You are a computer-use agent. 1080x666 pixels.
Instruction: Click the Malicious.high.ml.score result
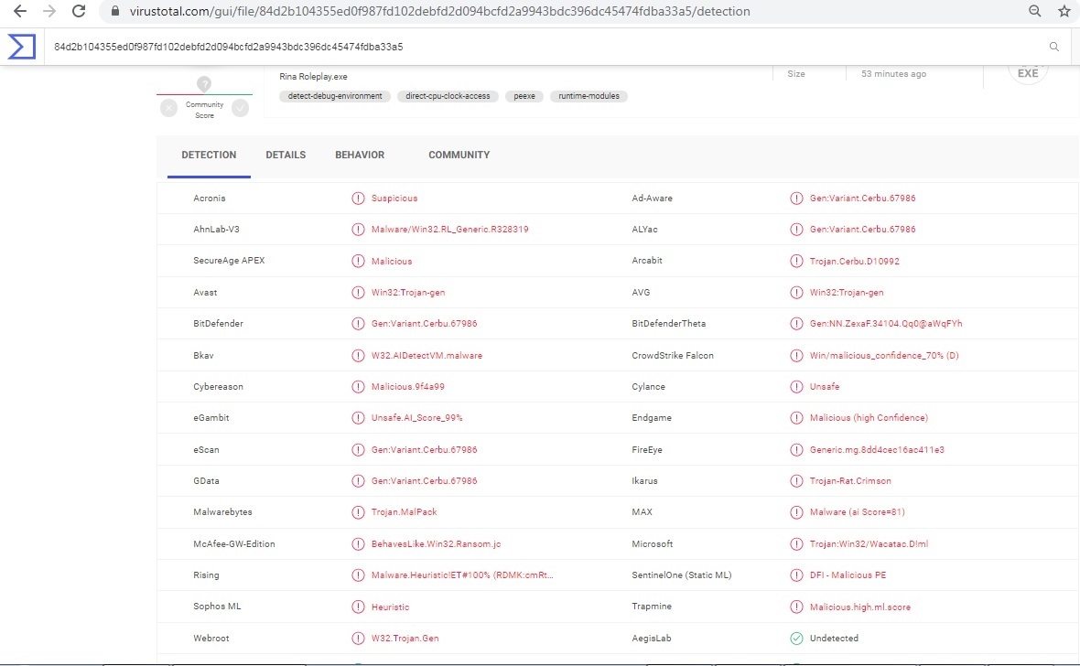click(859, 607)
